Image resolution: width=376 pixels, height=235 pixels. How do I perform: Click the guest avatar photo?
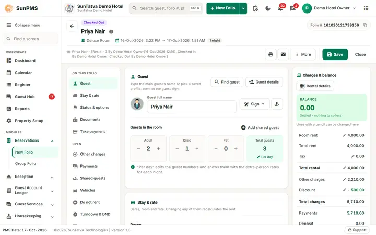point(137,104)
